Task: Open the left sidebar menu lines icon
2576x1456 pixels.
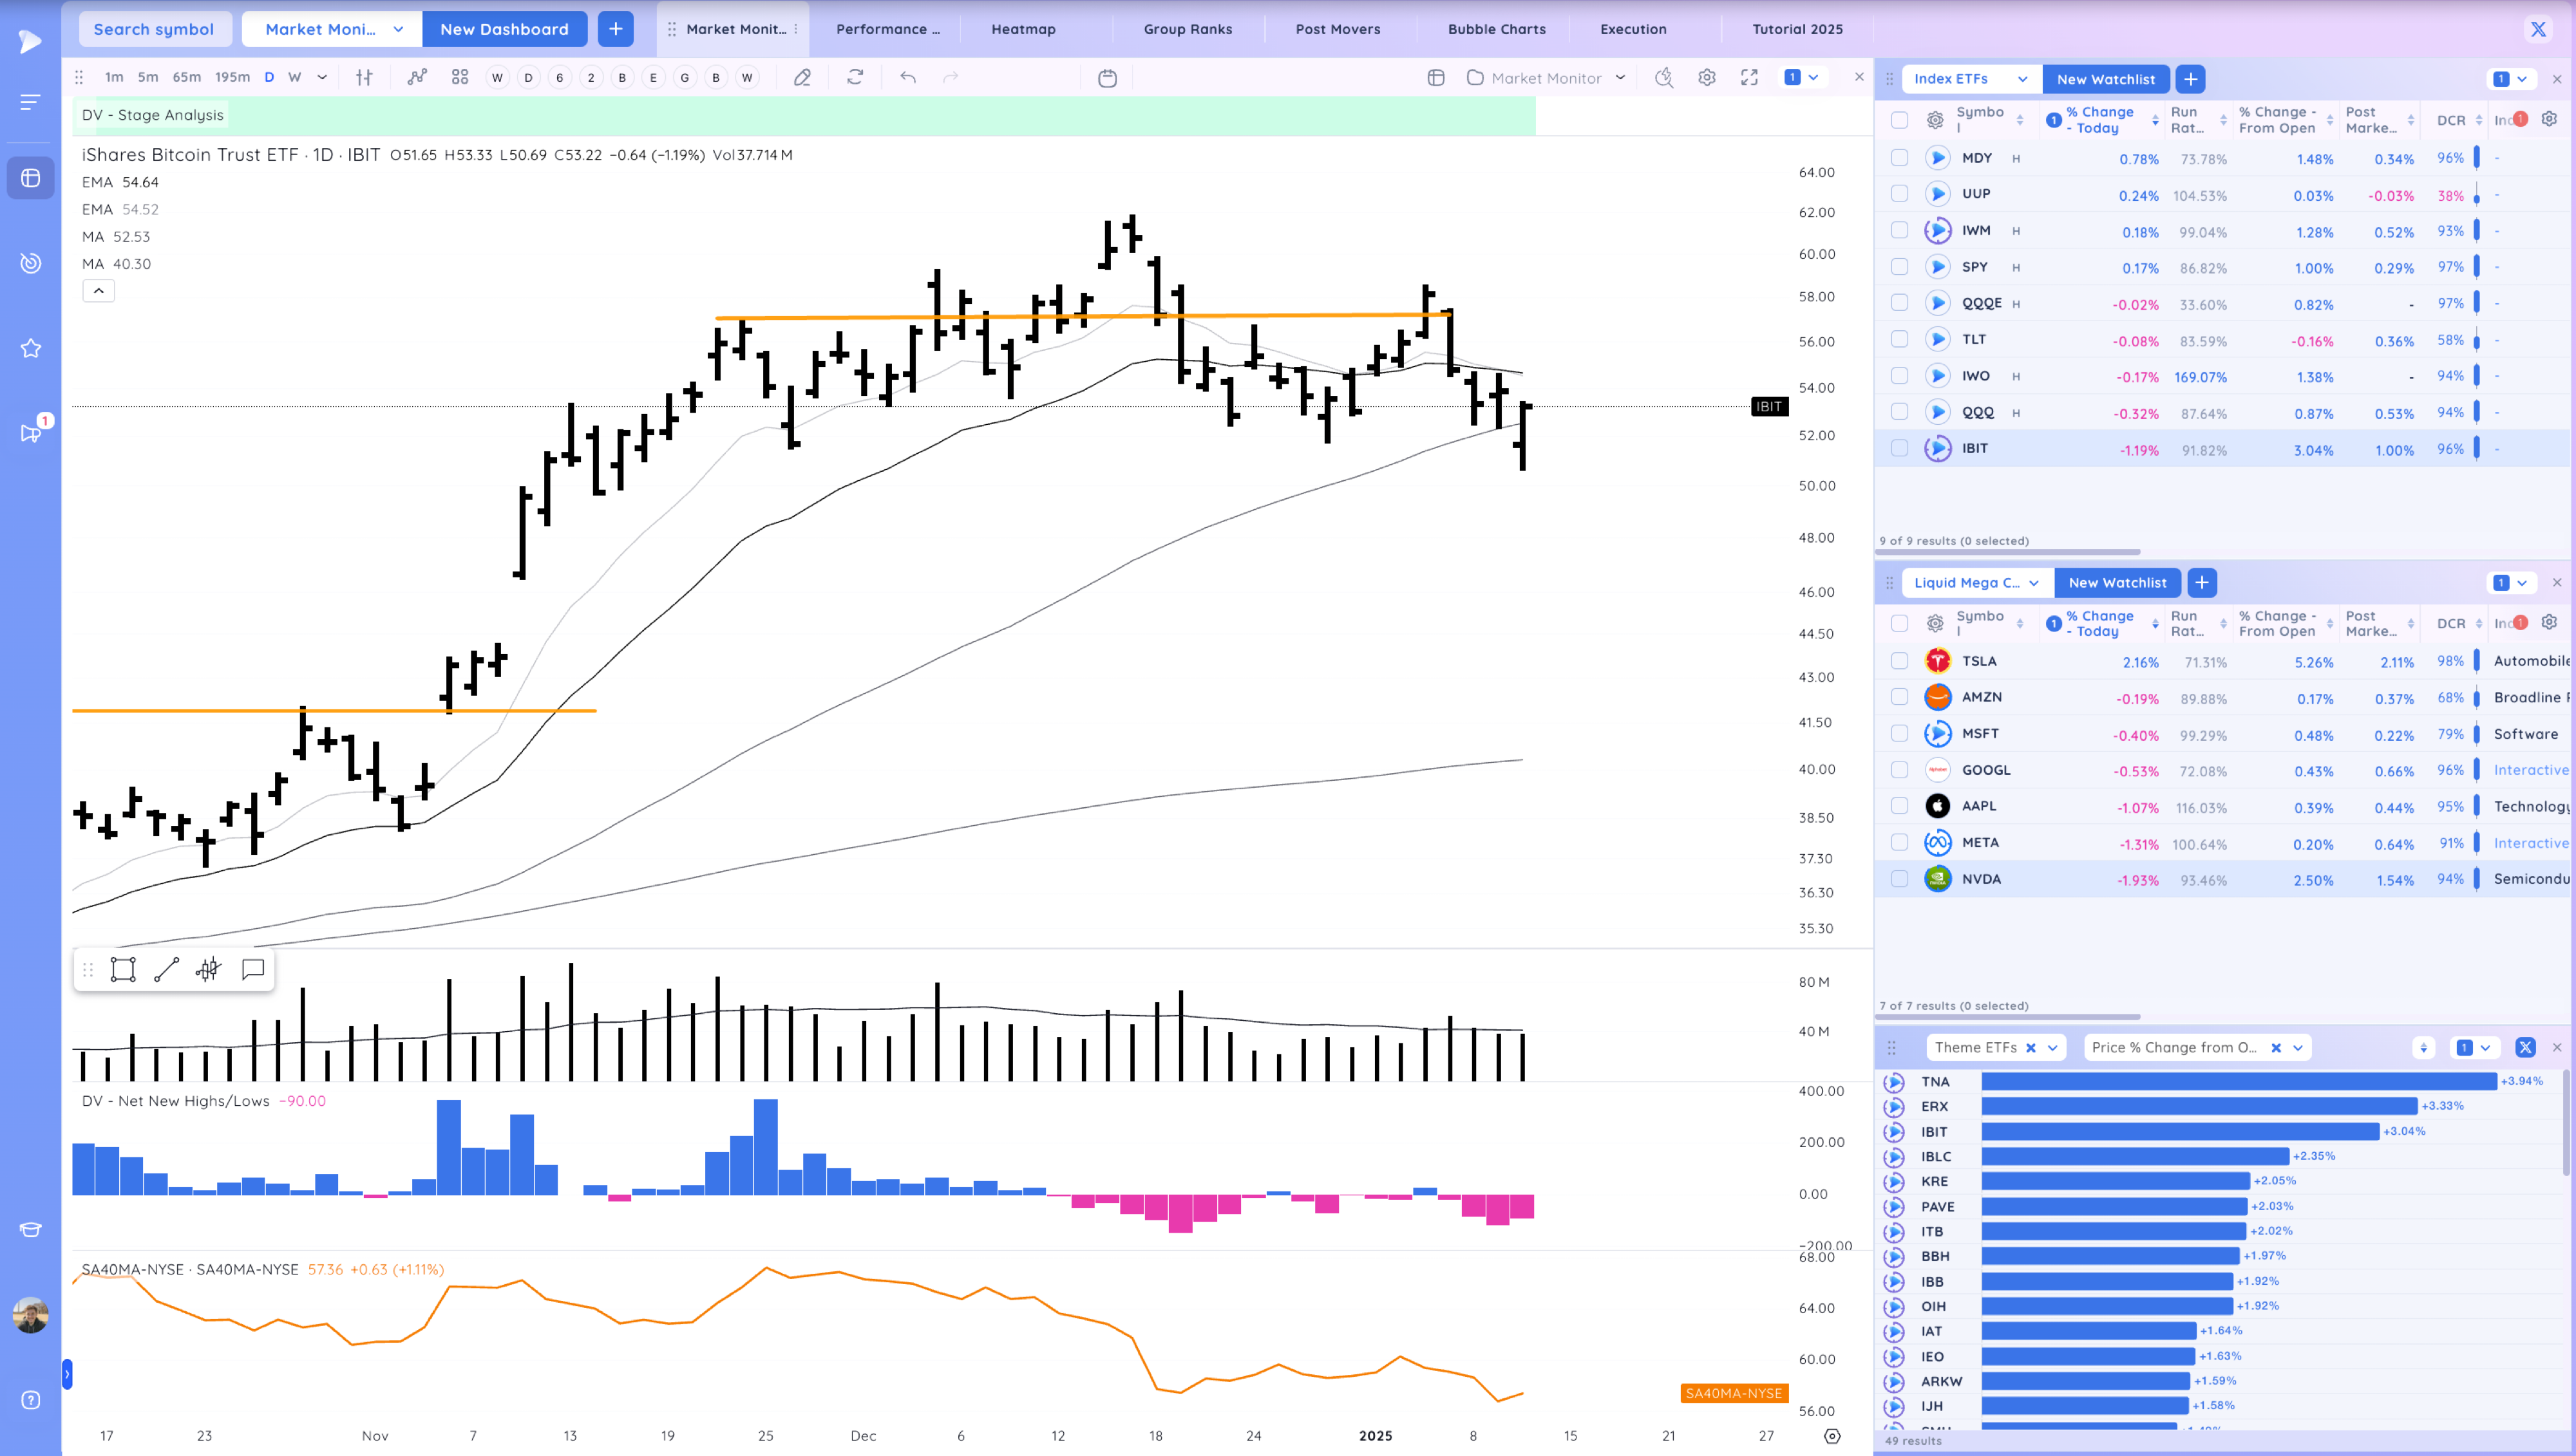Action: pyautogui.click(x=30, y=101)
